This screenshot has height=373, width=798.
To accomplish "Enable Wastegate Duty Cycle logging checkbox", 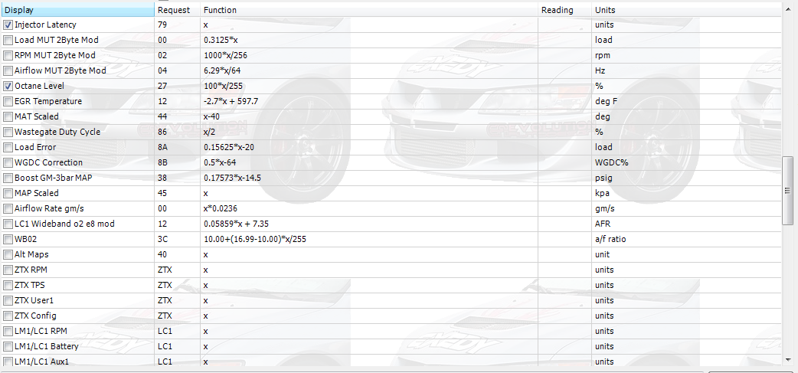I will [x=8, y=133].
